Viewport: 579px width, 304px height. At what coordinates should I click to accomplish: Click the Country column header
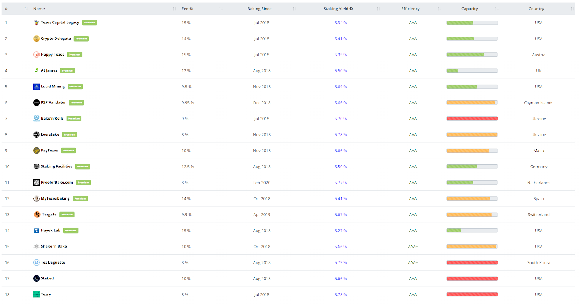[536, 9]
